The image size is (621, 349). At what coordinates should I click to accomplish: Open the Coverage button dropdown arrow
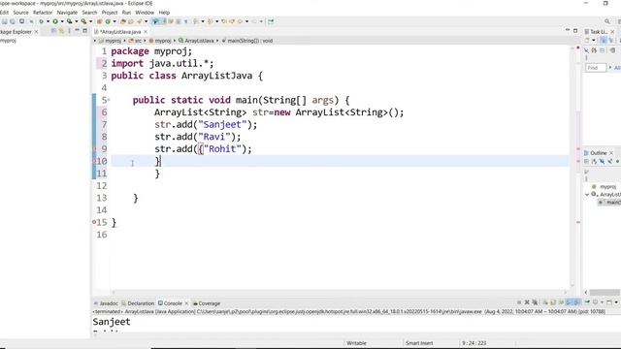tap(76, 21)
